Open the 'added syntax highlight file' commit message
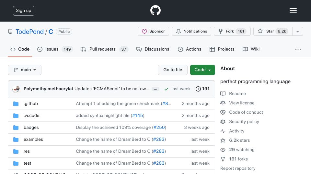Screen dimensions: 311x174 tap(103, 115)
